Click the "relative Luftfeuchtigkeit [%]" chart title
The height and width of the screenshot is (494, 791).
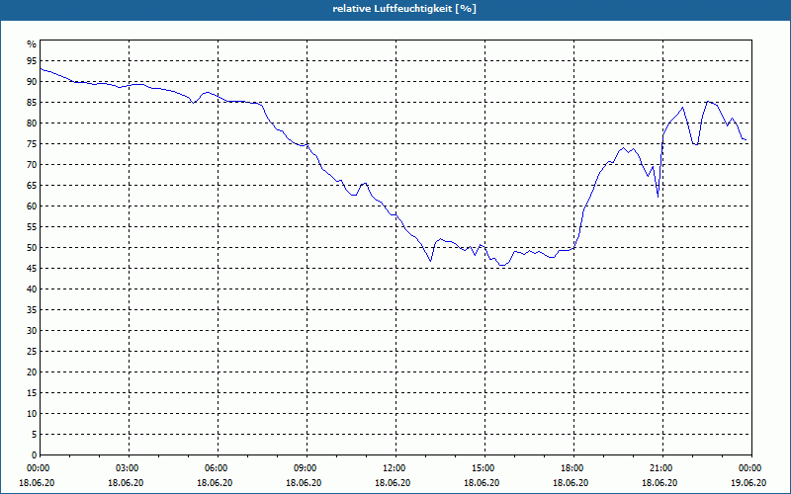[x=404, y=9]
